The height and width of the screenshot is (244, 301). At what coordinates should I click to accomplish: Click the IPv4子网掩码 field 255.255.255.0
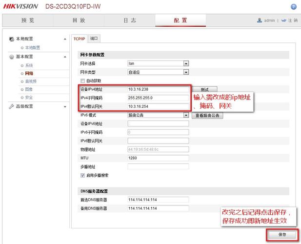tap(158, 98)
